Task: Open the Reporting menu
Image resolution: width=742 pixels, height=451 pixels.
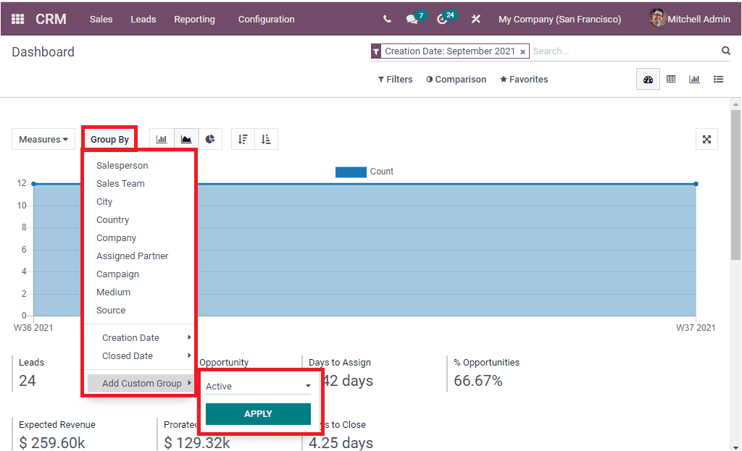Action: click(194, 19)
